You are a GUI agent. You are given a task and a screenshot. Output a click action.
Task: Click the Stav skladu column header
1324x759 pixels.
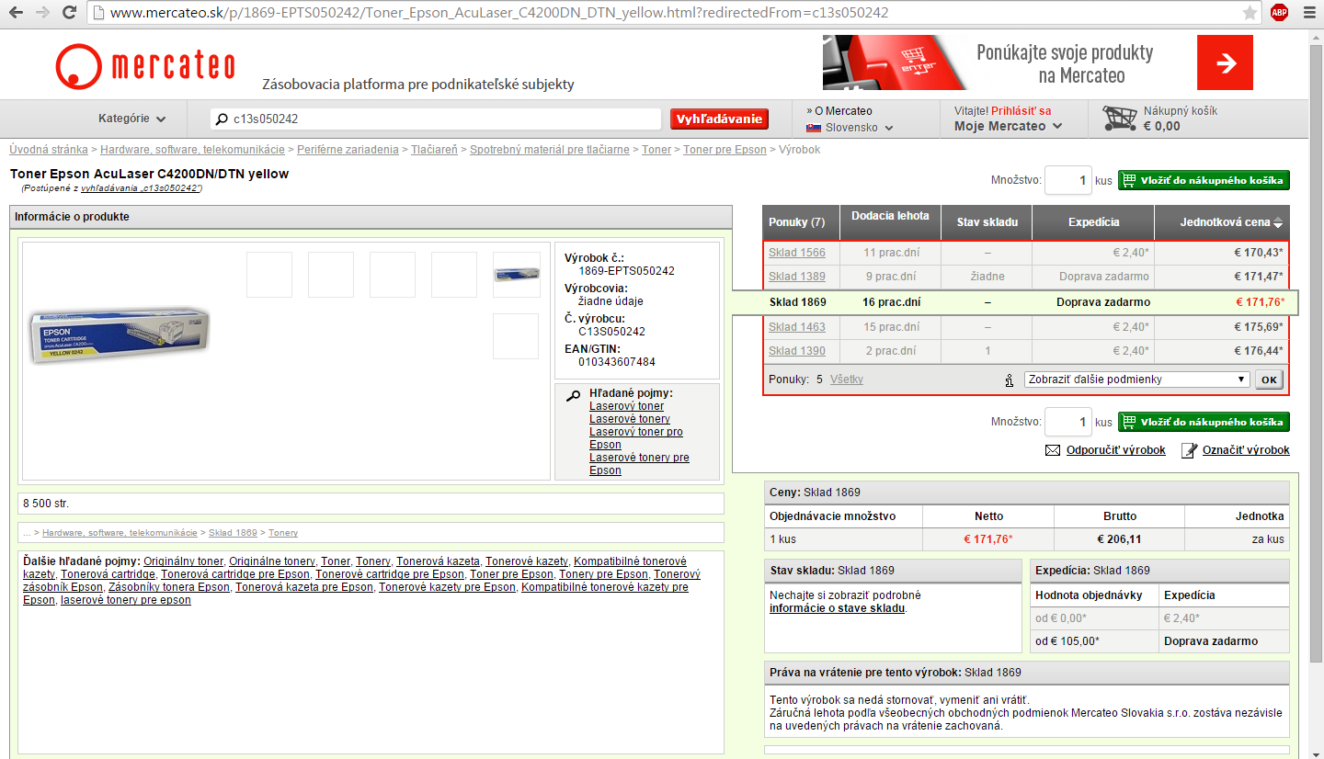coord(987,222)
